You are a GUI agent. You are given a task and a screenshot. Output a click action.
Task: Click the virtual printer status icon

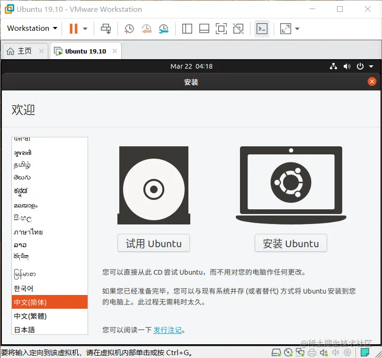pos(312,353)
